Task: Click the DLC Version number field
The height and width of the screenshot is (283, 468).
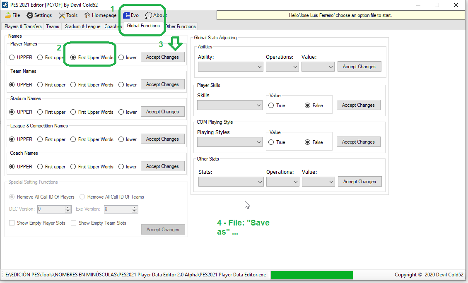Action: pyautogui.click(x=54, y=209)
